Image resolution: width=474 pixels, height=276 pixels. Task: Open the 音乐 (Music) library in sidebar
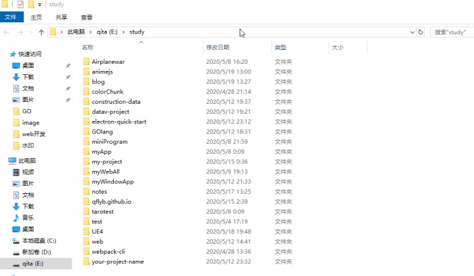[28, 218]
